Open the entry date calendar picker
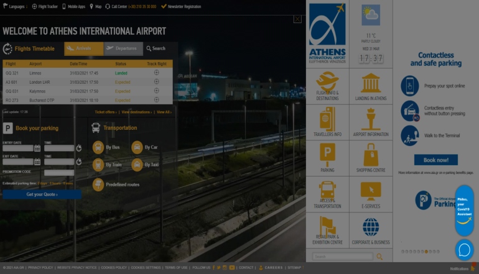The image size is (479, 274). pos(37,148)
